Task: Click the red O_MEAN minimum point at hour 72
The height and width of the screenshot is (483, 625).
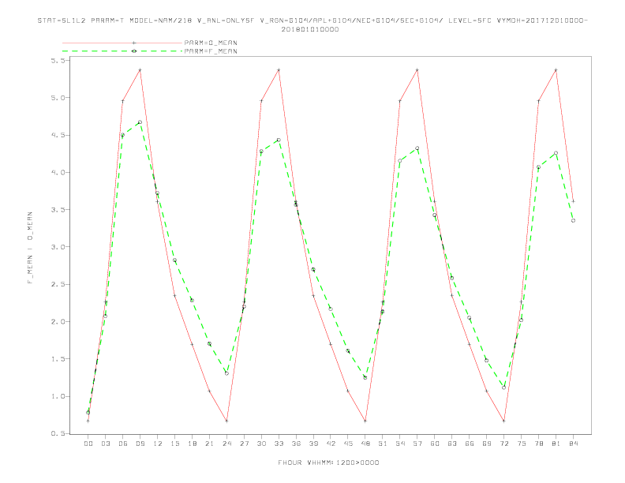Action: (x=503, y=421)
